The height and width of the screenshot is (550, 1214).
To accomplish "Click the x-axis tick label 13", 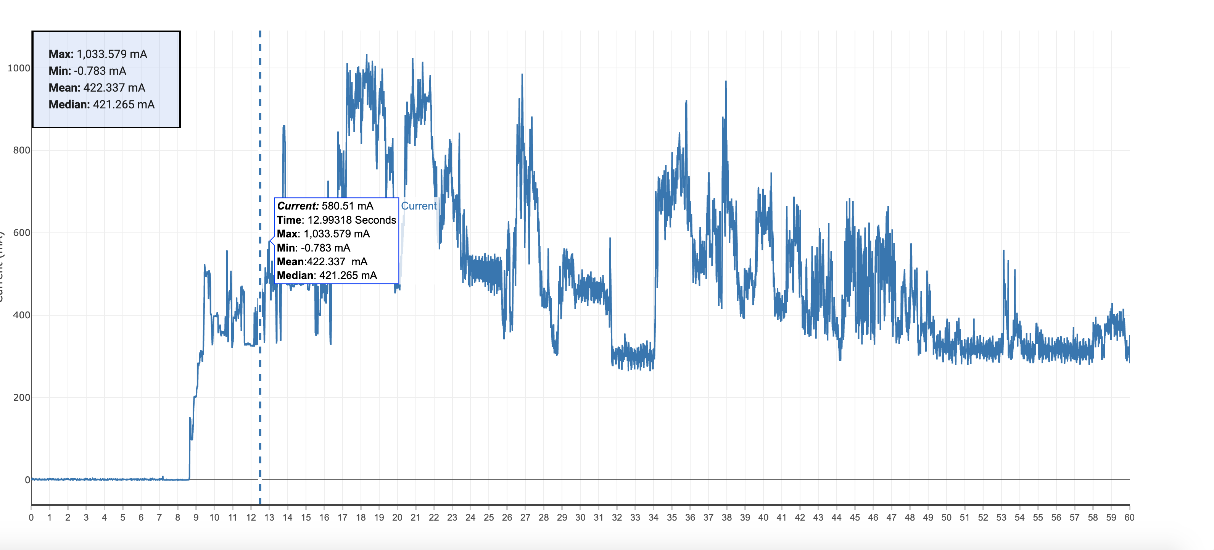I will [x=269, y=518].
